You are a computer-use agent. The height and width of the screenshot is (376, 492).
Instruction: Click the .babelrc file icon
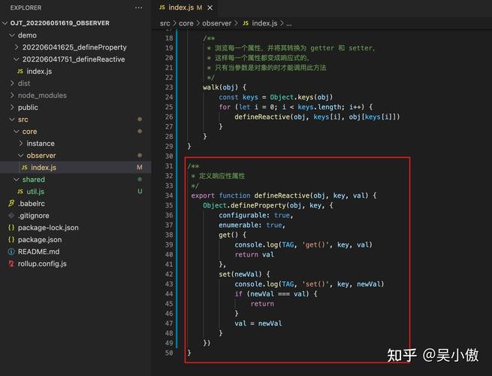tap(11, 204)
